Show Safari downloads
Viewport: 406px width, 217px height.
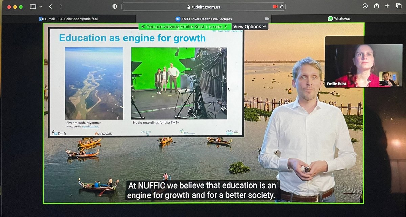[x=365, y=6]
